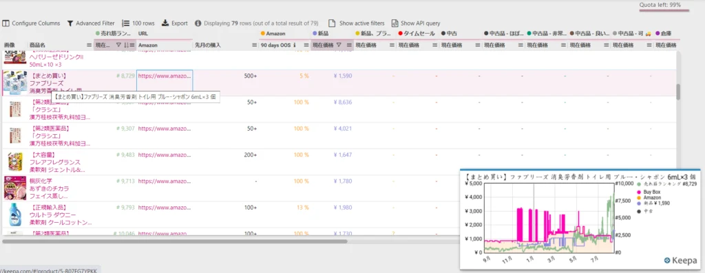Click the # 9,483 sales rank cell
705x273 pixels.
tap(125, 155)
